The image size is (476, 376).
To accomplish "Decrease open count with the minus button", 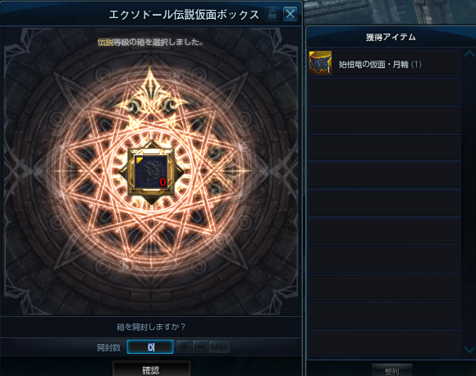I will tap(200, 346).
